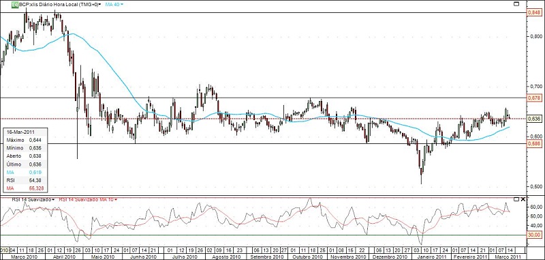545x260 pixels.
Task: Click the Máximo 0,644 row
Action: coord(25,140)
